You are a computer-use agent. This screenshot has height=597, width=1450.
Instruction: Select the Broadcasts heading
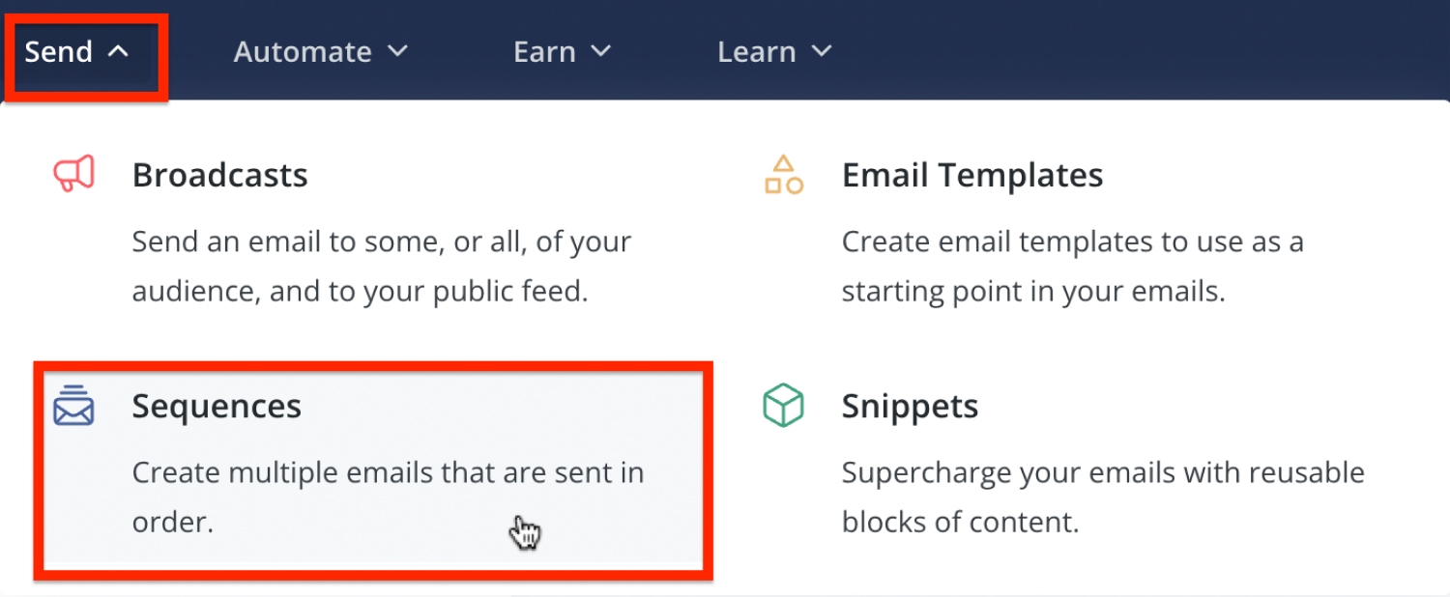220,176
